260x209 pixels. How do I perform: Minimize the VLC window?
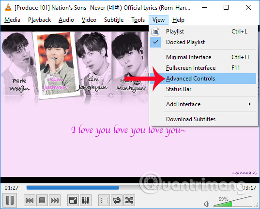(204, 7)
